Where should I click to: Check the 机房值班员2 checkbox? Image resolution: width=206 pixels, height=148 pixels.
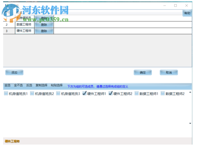(32, 93)
